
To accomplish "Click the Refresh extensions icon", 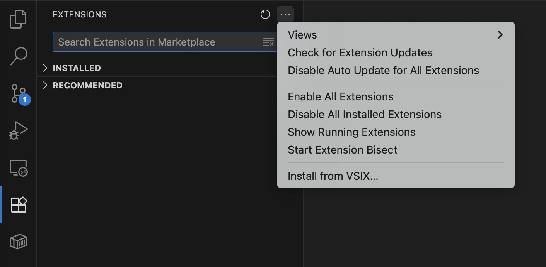I will pos(265,15).
